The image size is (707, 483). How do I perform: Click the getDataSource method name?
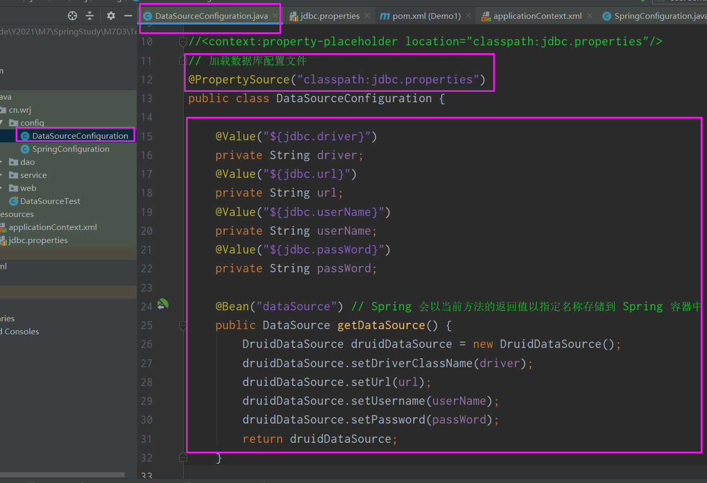pos(381,325)
